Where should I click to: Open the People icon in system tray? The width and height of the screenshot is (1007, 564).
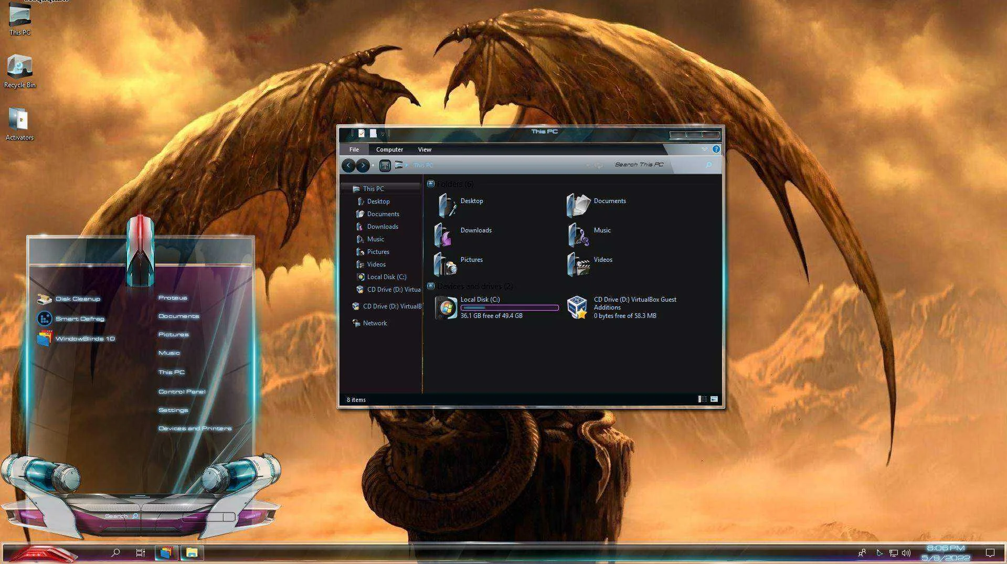pyautogui.click(x=862, y=553)
